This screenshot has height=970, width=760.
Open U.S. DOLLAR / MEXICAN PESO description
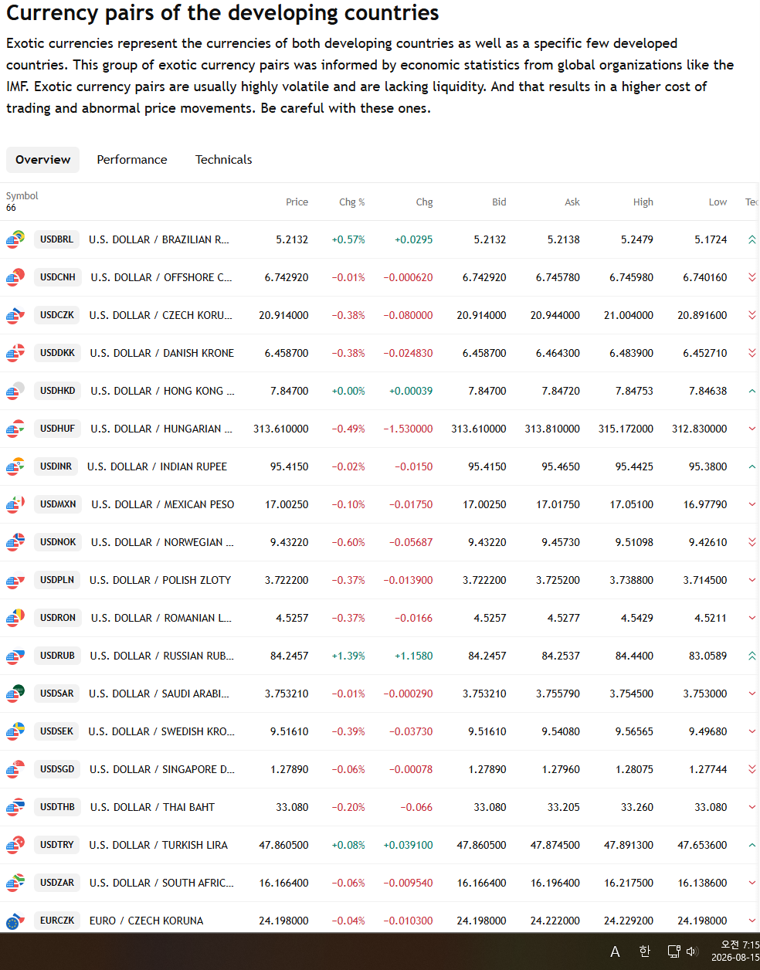163,504
